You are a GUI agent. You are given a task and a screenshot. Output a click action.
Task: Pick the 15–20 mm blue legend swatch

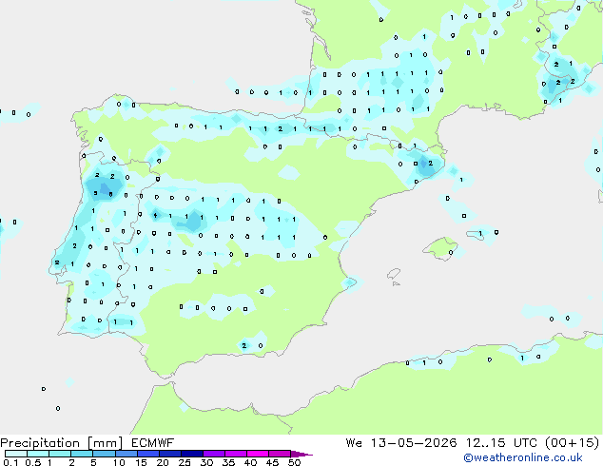(x=148, y=454)
